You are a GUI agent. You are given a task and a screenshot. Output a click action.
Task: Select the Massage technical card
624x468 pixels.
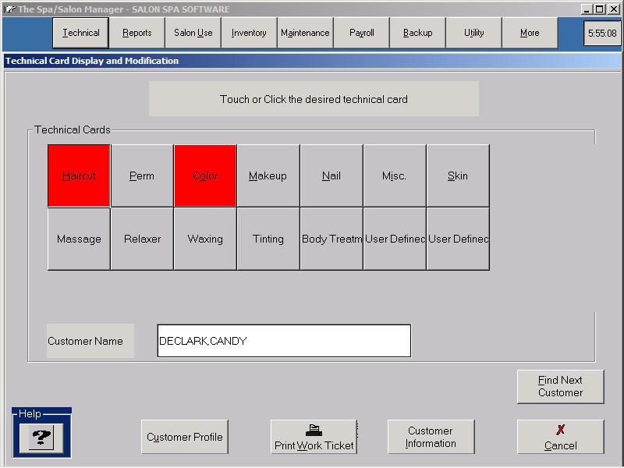point(79,239)
